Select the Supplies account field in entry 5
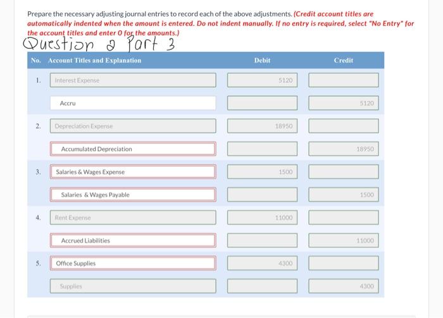Screen dimensions: 443x318 [x=133, y=286]
